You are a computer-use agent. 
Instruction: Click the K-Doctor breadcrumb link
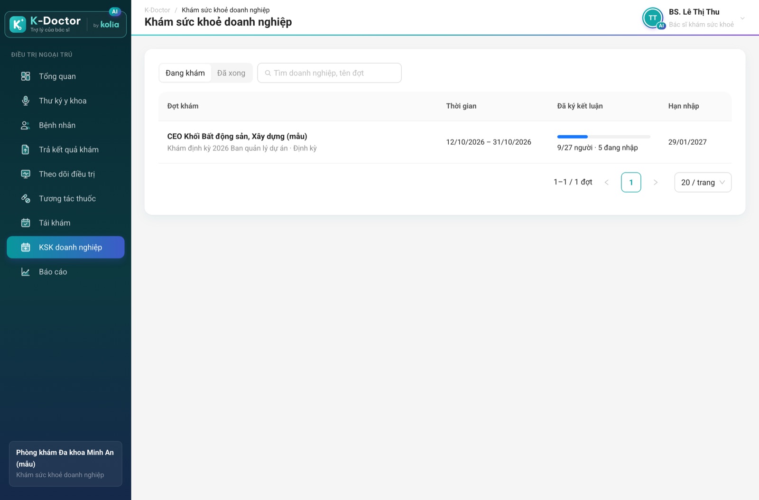click(157, 10)
